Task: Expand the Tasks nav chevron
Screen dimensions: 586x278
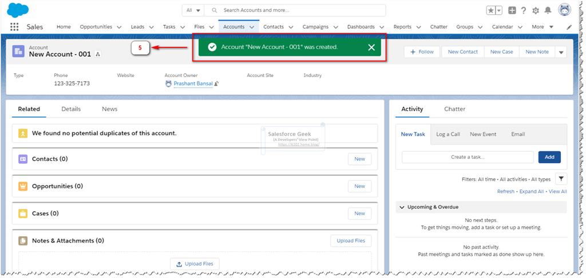Action: (x=183, y=27)
